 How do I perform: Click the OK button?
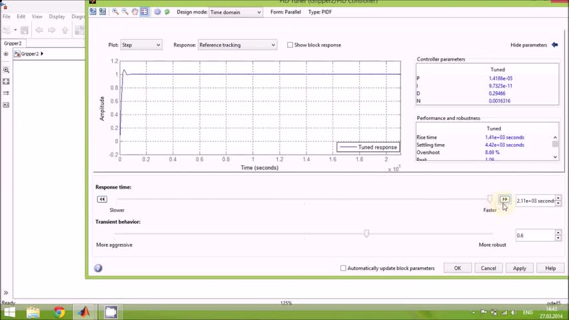[457, 268]
